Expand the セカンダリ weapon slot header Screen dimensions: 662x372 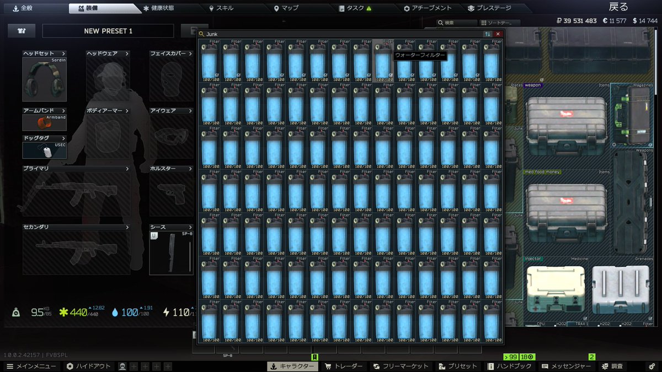coord(76,227)
